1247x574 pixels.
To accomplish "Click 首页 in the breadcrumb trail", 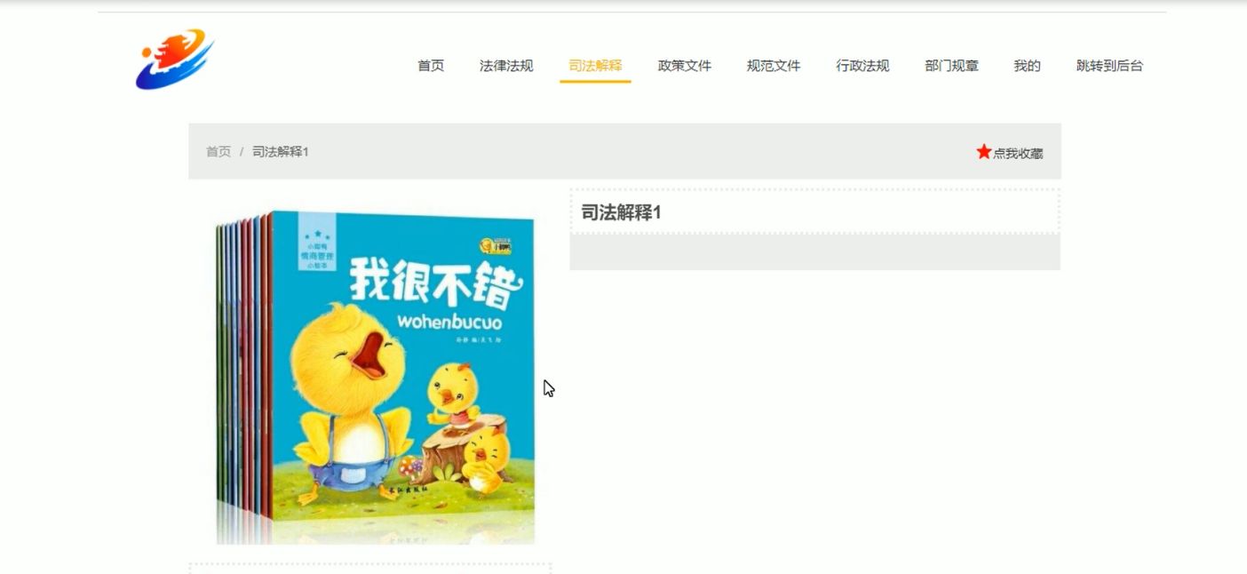I will click(218, 152).
